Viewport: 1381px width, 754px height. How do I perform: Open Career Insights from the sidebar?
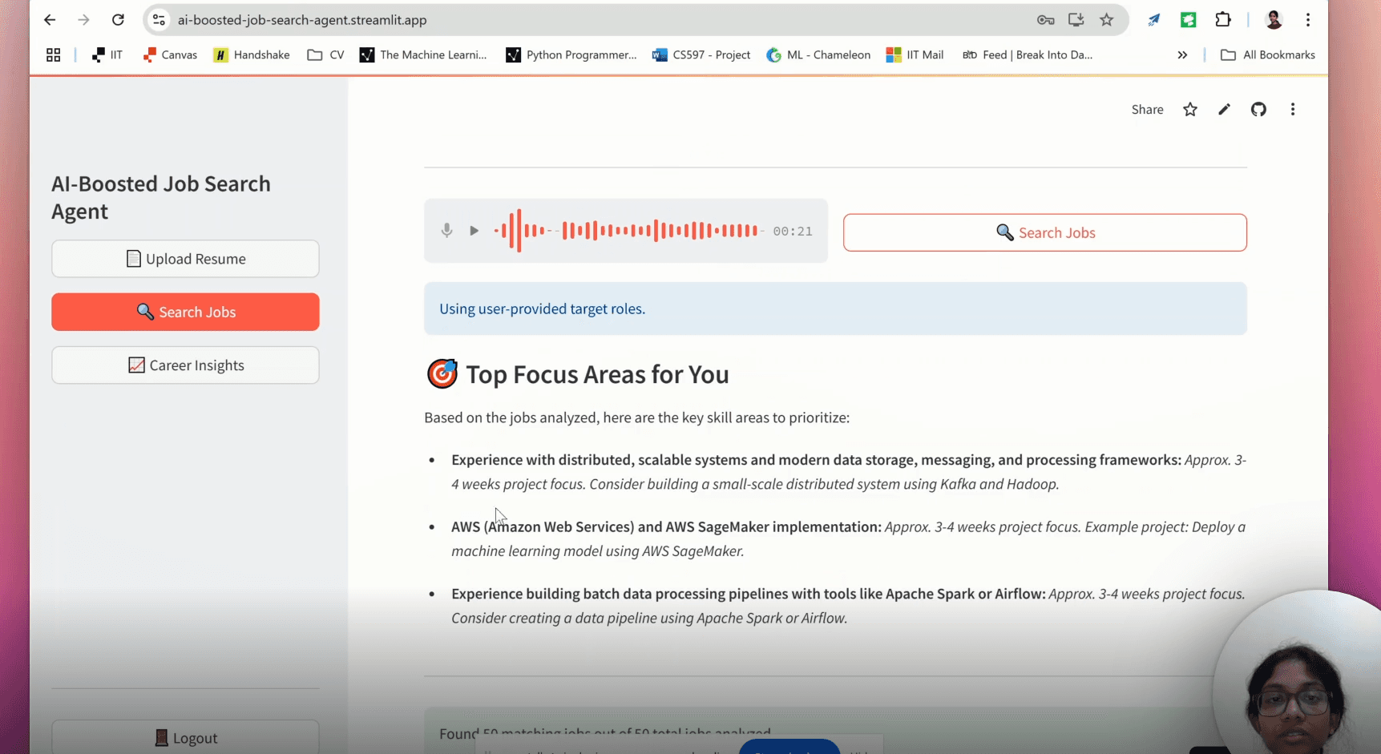coord(185,365)
